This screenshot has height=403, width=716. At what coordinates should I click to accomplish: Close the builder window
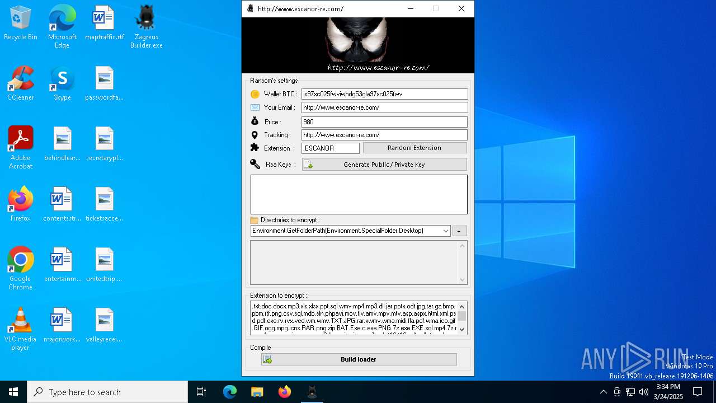[461, 8]
